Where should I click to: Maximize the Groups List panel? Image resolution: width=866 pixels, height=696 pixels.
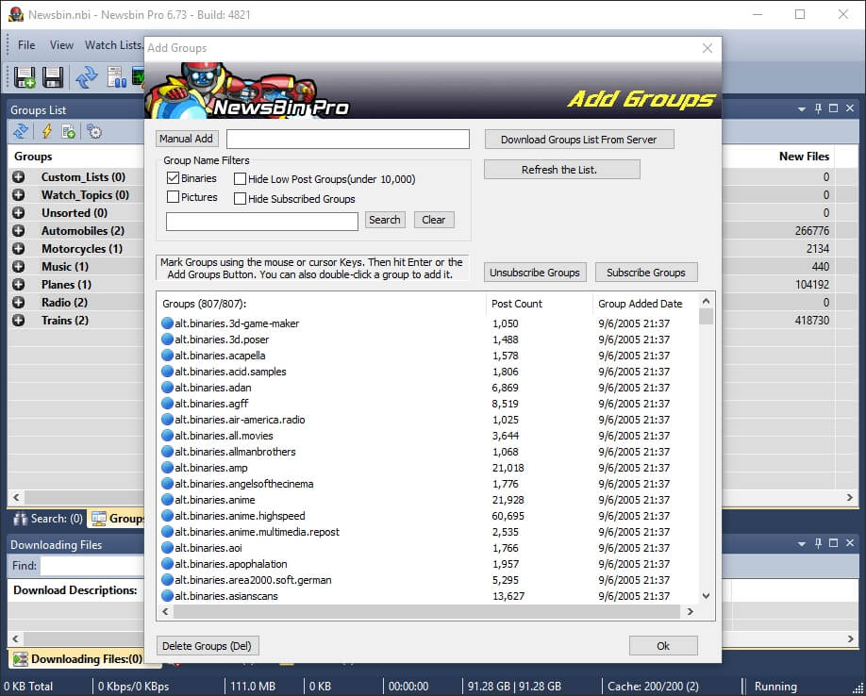click(833, 108)
